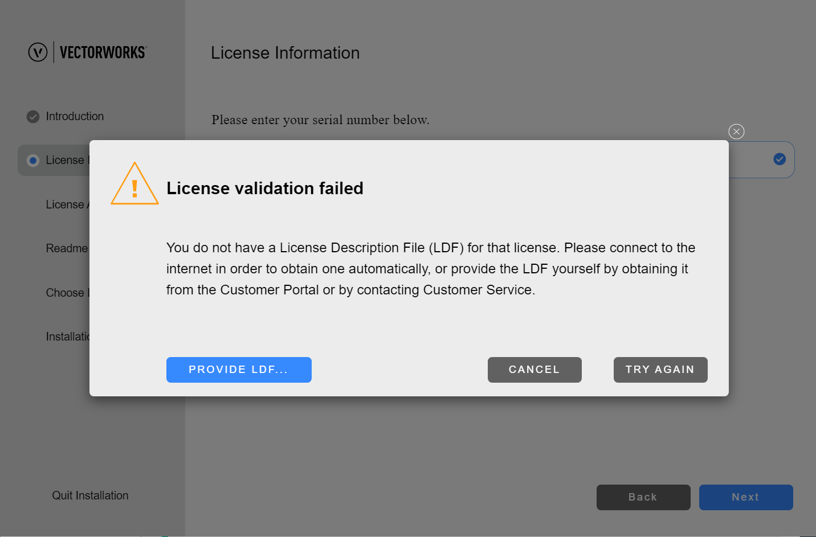Open the License Agreement step
Screen dimensions: 816x537
[x=68, y=204]
